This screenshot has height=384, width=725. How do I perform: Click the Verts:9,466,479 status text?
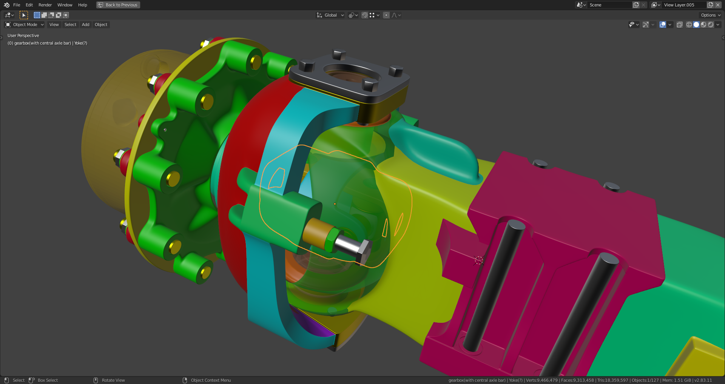pyautogui.click(x=541, y=380)
